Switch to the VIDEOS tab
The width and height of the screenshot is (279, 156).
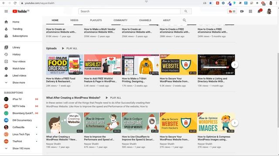click(74, 20)
